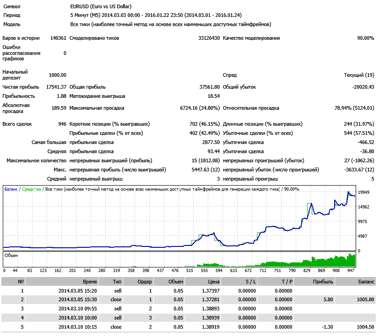This screenshot has width=379, height=336.
Task: Click the Модель label
Action: pyautogui.click(x=12, y=24)
